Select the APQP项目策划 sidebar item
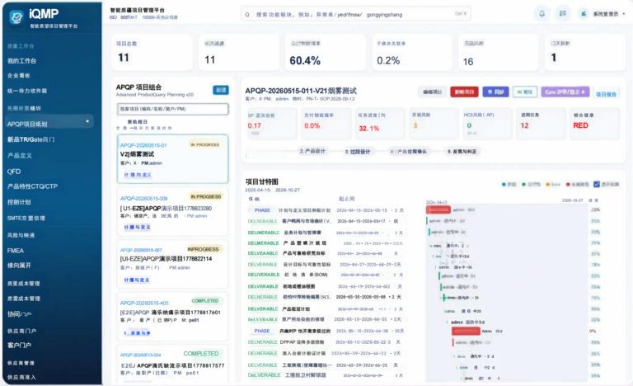 point(49,124)
